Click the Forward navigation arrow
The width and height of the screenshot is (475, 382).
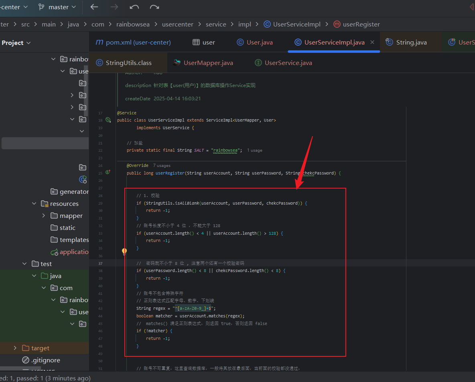click(x=114, y=7)
